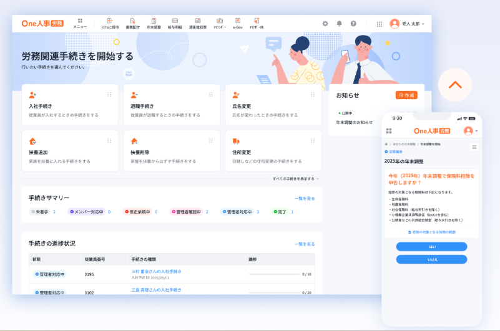The width and height of the screenshot is (500, 331).
Task: Open the 給与明細 toolbar icon
Action: pos(175,24)
